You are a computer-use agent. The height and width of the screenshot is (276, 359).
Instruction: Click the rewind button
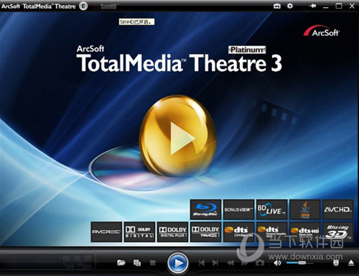tap(230, 263)
